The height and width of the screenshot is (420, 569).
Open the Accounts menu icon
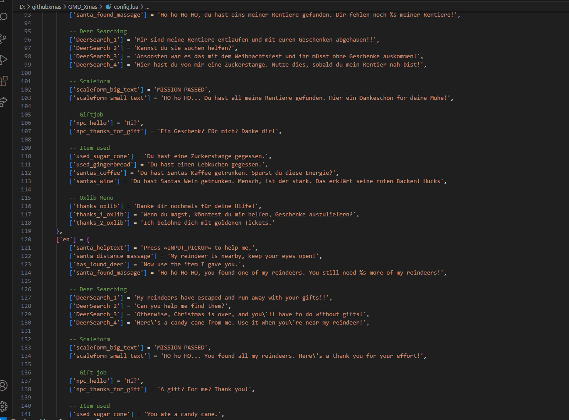click(4, 385)
